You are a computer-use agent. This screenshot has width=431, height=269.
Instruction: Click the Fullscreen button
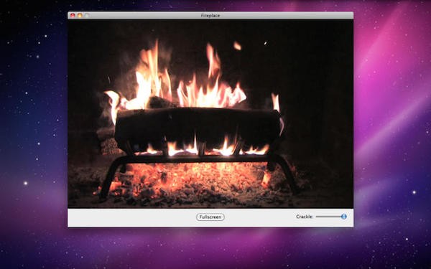pyautogui.click(x=210, y=217)
